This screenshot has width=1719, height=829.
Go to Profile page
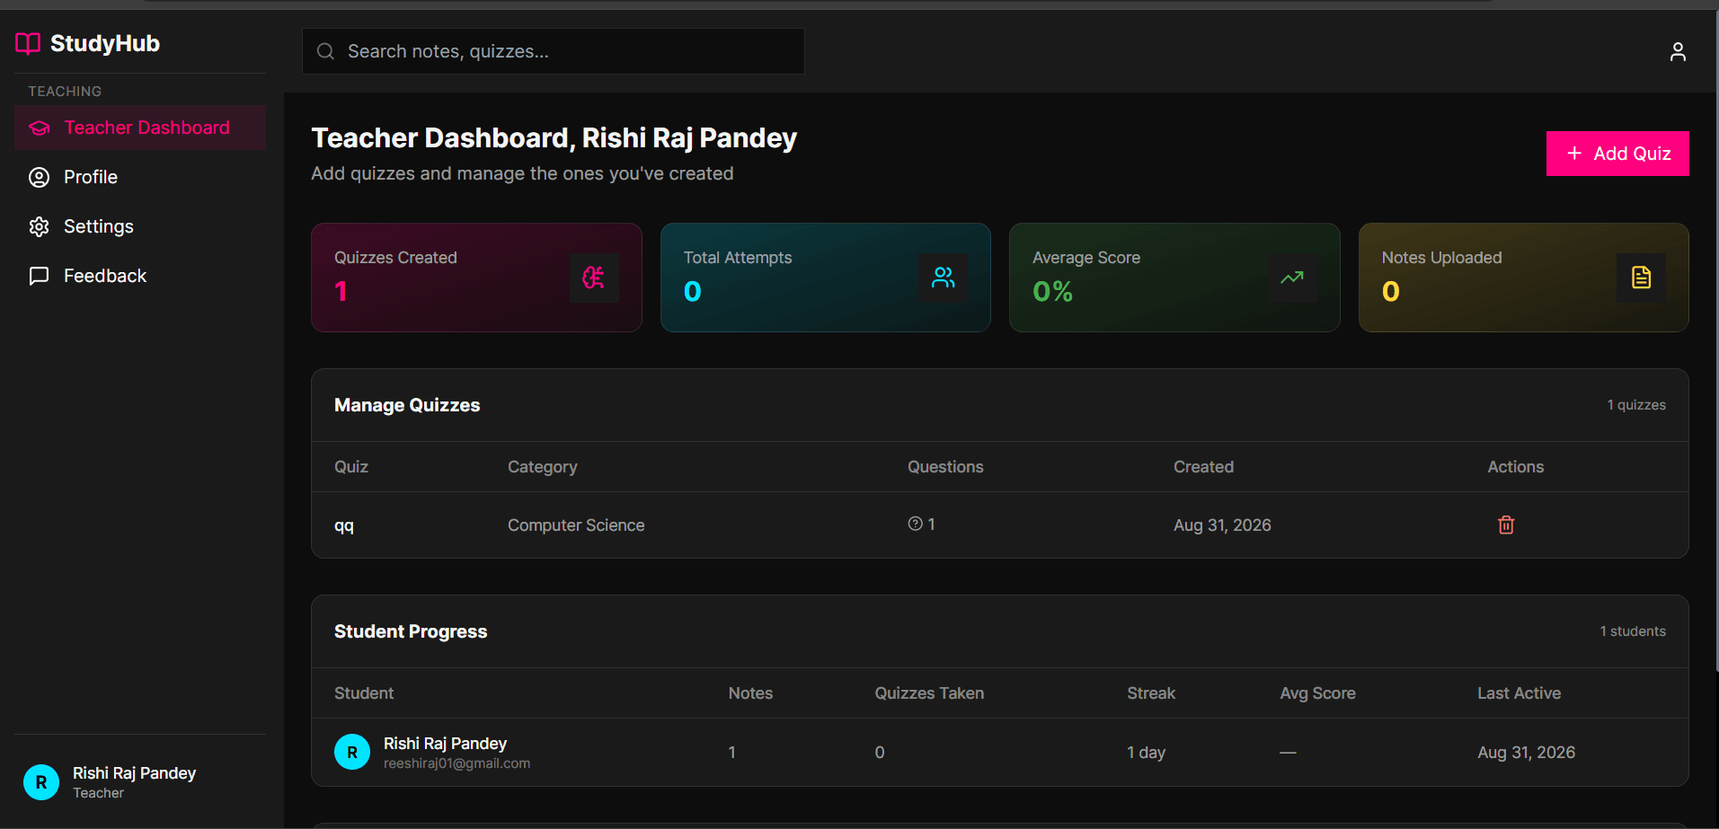(x=140, y=177)
